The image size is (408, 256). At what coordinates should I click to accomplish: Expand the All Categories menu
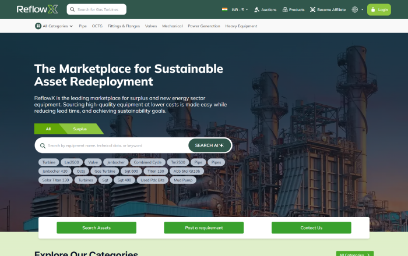click(x=57, y=26)
